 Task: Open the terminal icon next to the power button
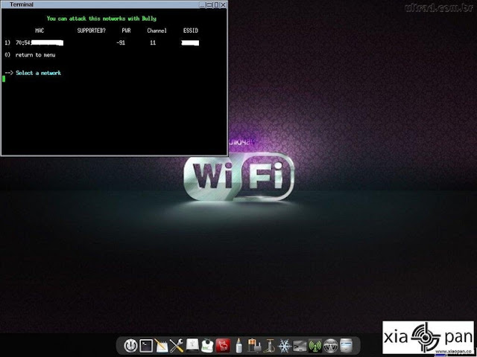(x=146, y=345)
